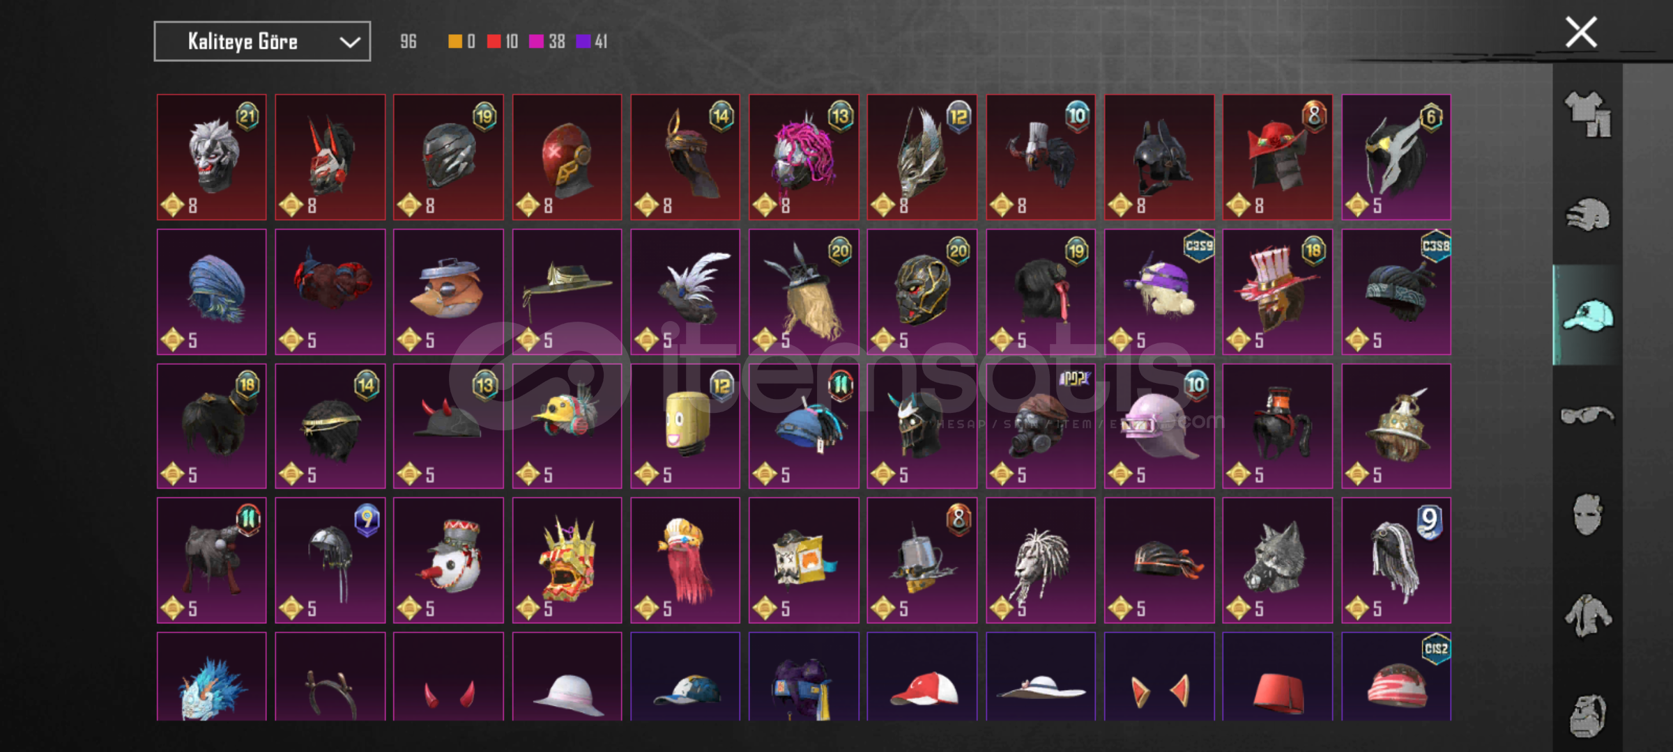This screenshot has height=752, width=1673.
Task: Select the red fez hat item
Action: [1277, 676]
